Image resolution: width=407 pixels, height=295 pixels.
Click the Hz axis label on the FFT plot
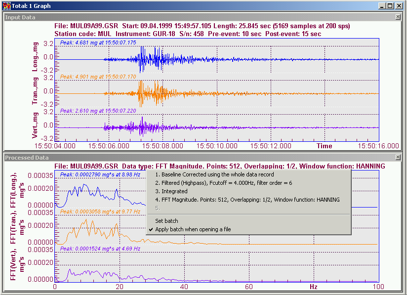tap(314, 287)
